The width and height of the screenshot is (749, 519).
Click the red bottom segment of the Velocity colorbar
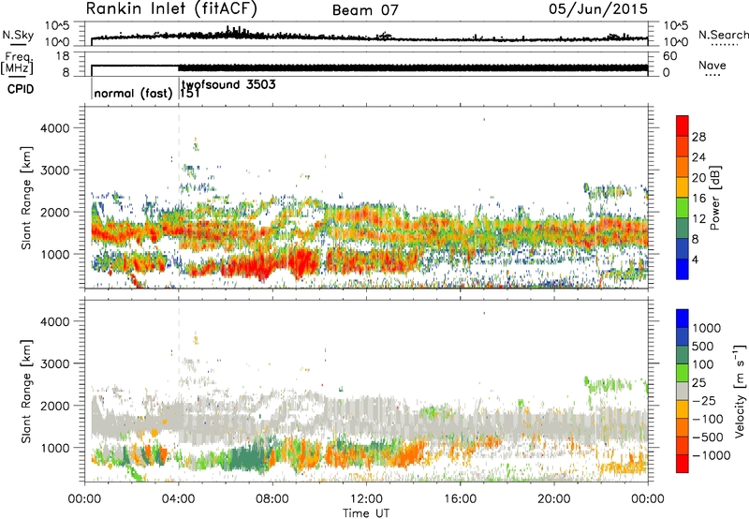683,464
